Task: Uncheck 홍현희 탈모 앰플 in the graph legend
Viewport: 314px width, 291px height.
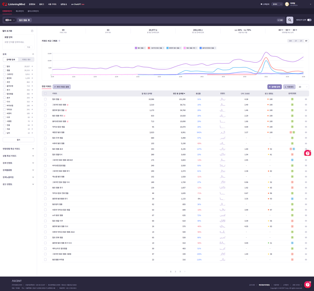Action: [168, 48]
